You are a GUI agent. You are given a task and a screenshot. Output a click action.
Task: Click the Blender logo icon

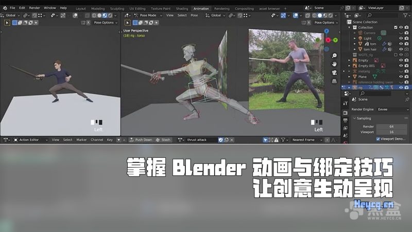(x=5, y=8)
